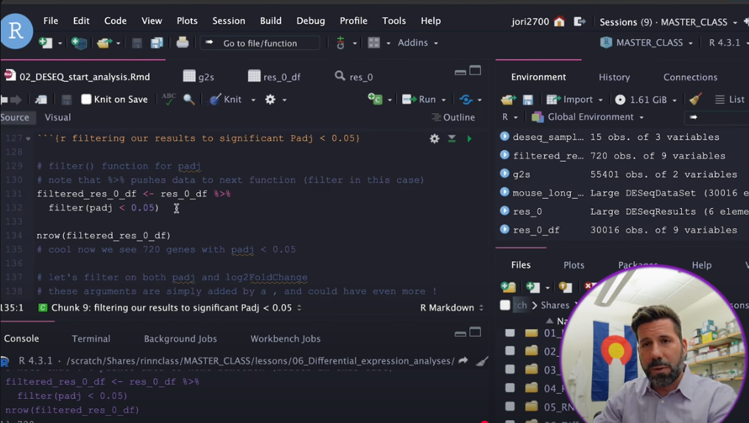Image resolution: width=749 pixels, height=423 pixels.
Task: Open the MASTER_CLASS project dropdown
Action: point(647,43)
